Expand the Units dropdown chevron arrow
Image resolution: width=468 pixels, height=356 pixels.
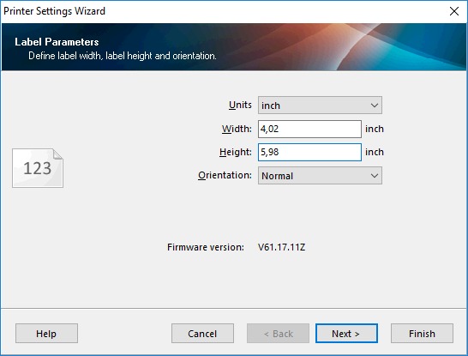pos(375,106)
